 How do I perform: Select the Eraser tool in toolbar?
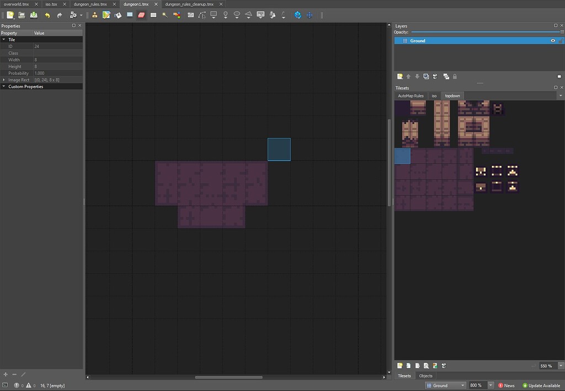pyautogui.click(x=141, y=15)
